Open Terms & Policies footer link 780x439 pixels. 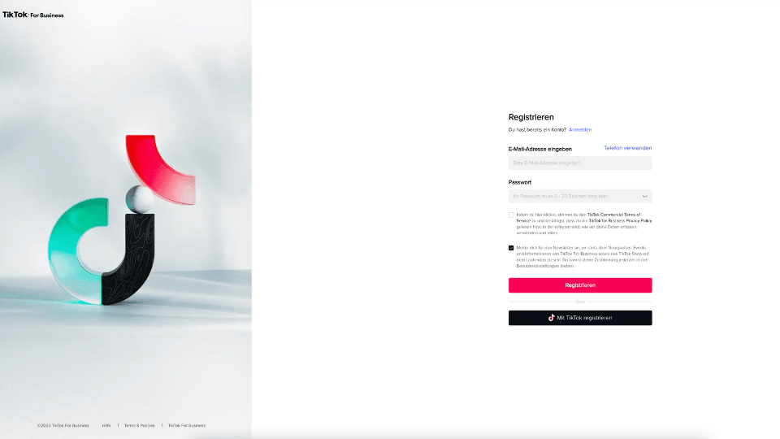(139, 425)
